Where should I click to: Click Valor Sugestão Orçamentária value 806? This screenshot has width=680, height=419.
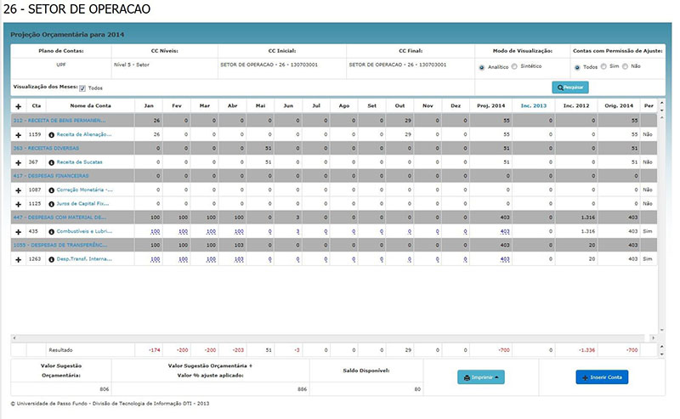click(104, 389)
